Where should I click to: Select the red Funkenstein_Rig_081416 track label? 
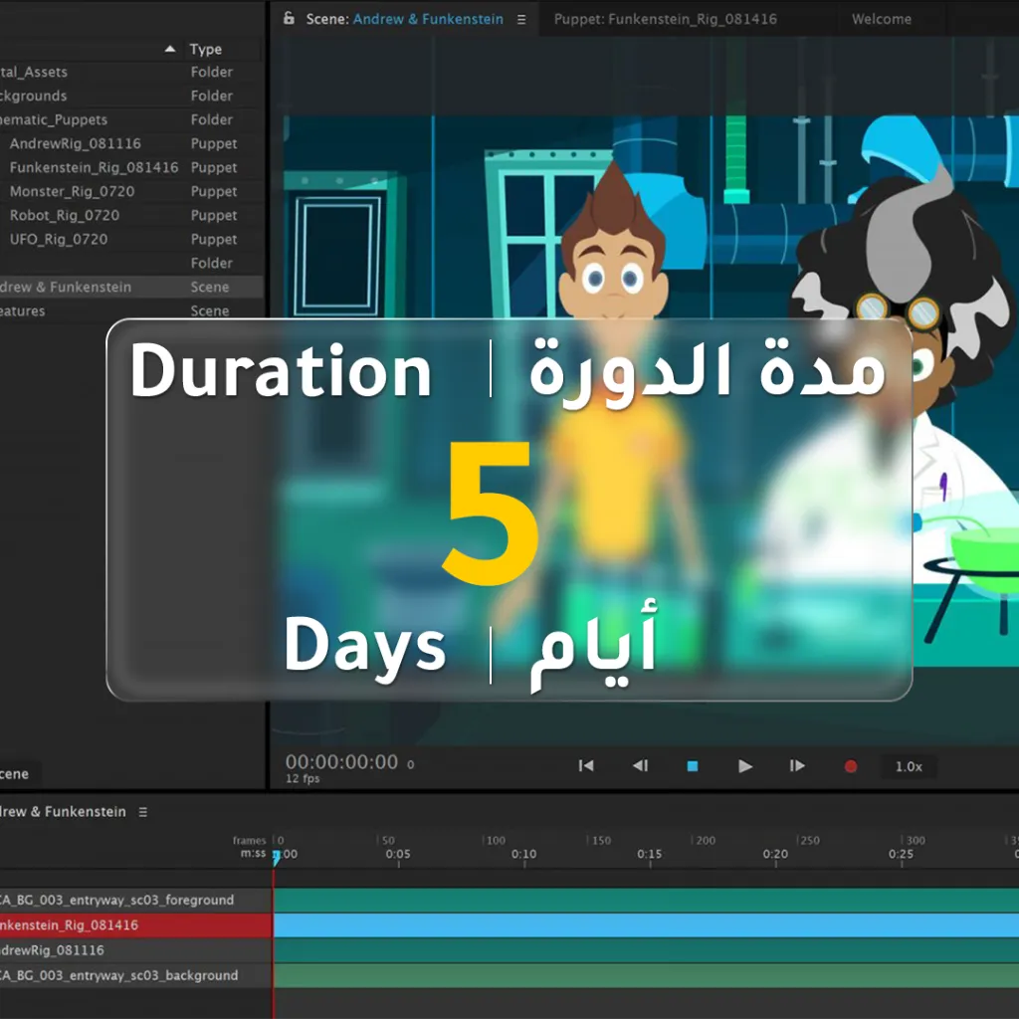135,924
